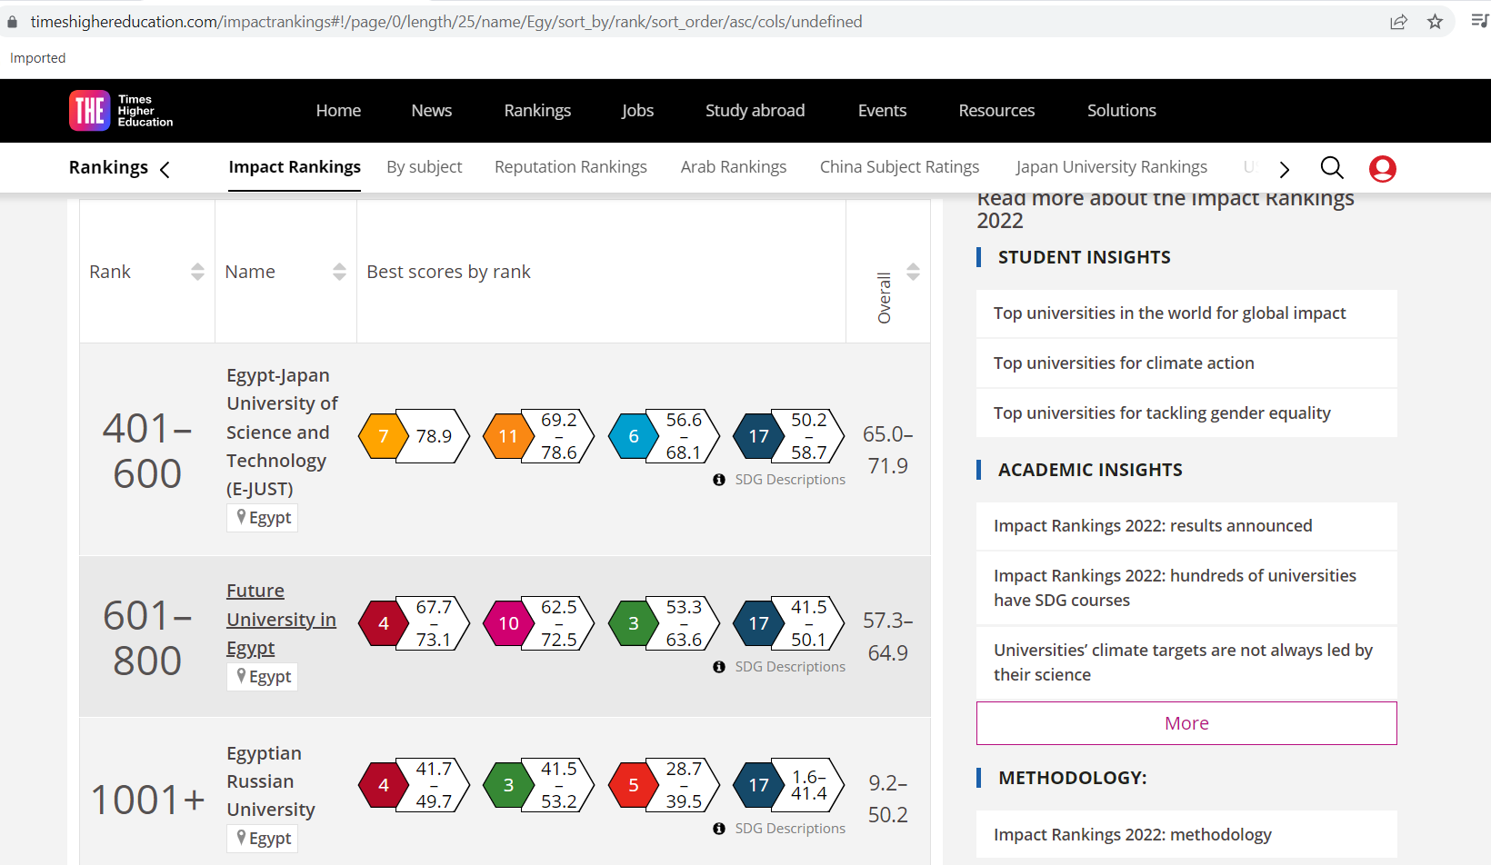Image resolution: width=1491 pixels, height=865 pixels.
Task: Click SDG 4 hexagon for Future University
Action: pos(384,623)
